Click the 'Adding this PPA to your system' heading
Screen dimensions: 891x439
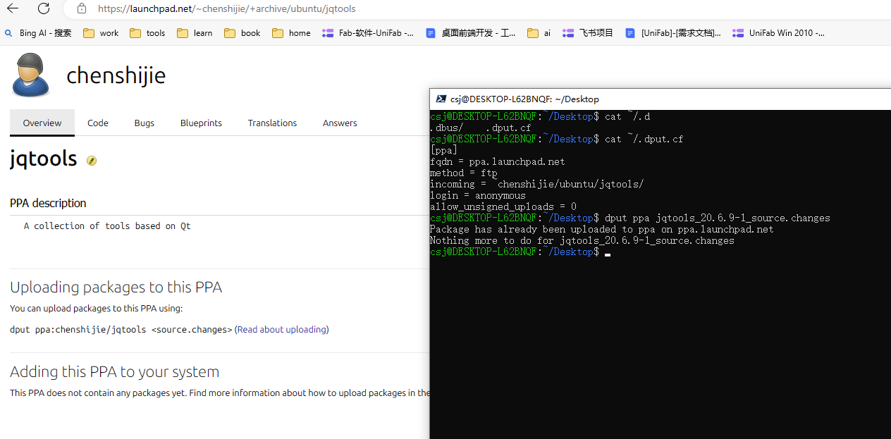click(115, 371)
